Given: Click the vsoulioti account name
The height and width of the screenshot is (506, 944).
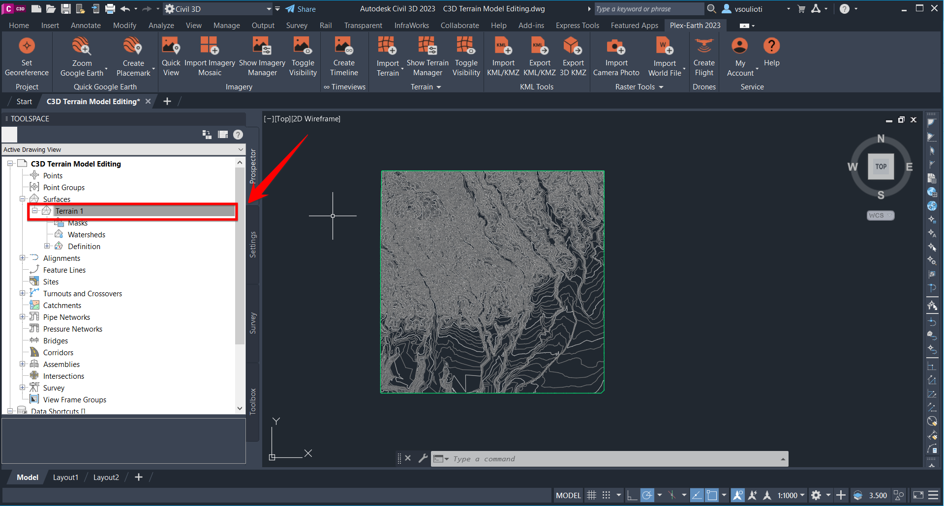Looking at the screenshot, I should pyautogui.click(x=748, y=9).
